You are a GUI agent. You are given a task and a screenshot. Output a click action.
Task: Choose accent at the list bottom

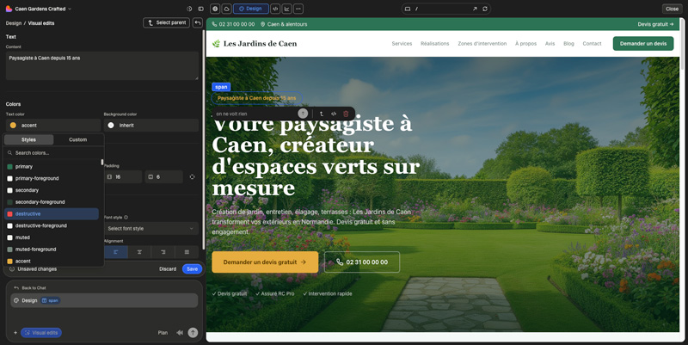tap(52, 262)
